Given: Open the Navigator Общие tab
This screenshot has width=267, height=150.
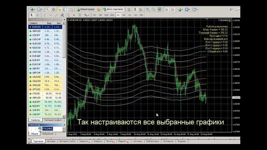Looking at the screenshot, I should pyautogui.click(x=34, y=134).
